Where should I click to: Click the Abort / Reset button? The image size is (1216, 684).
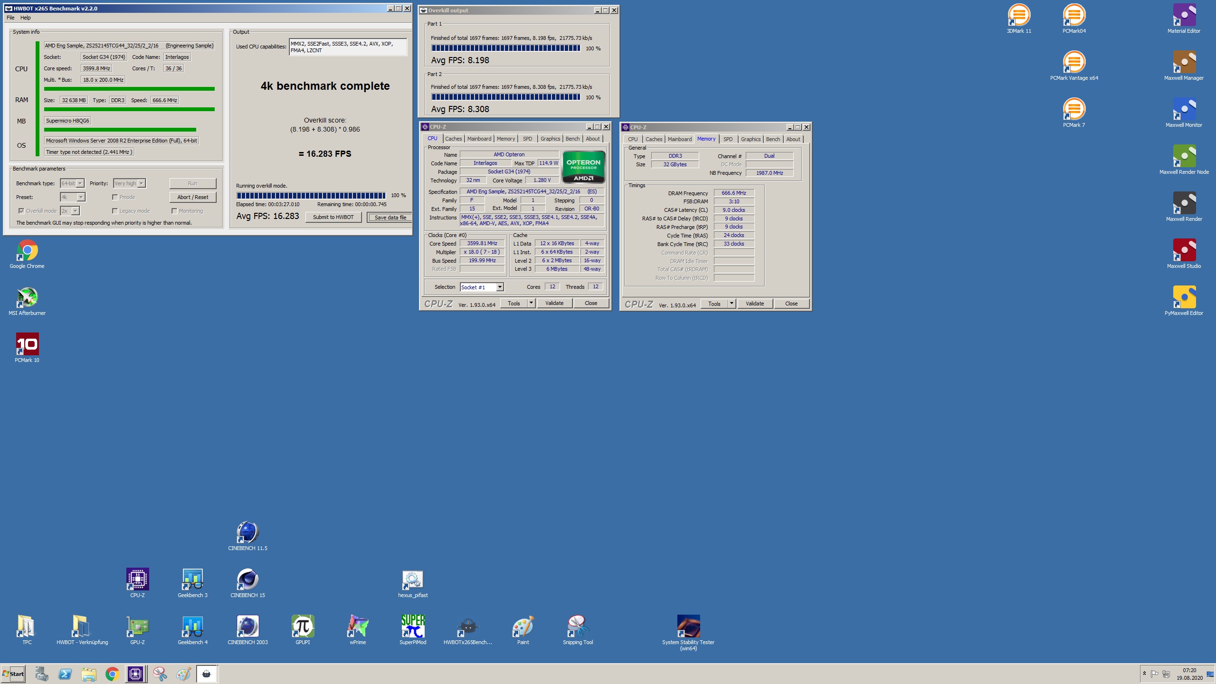pyautogui.click(x=193, y=197)
